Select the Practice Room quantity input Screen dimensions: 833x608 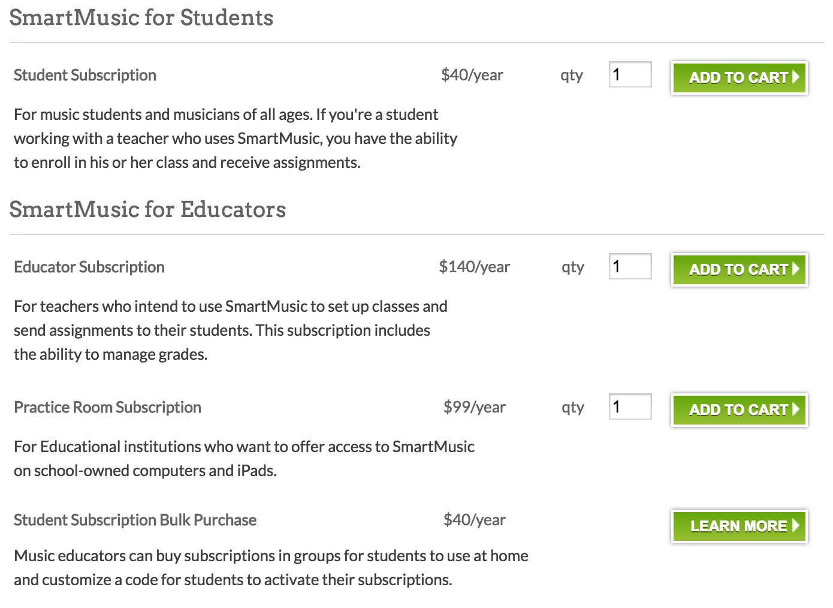click(630, 407)
